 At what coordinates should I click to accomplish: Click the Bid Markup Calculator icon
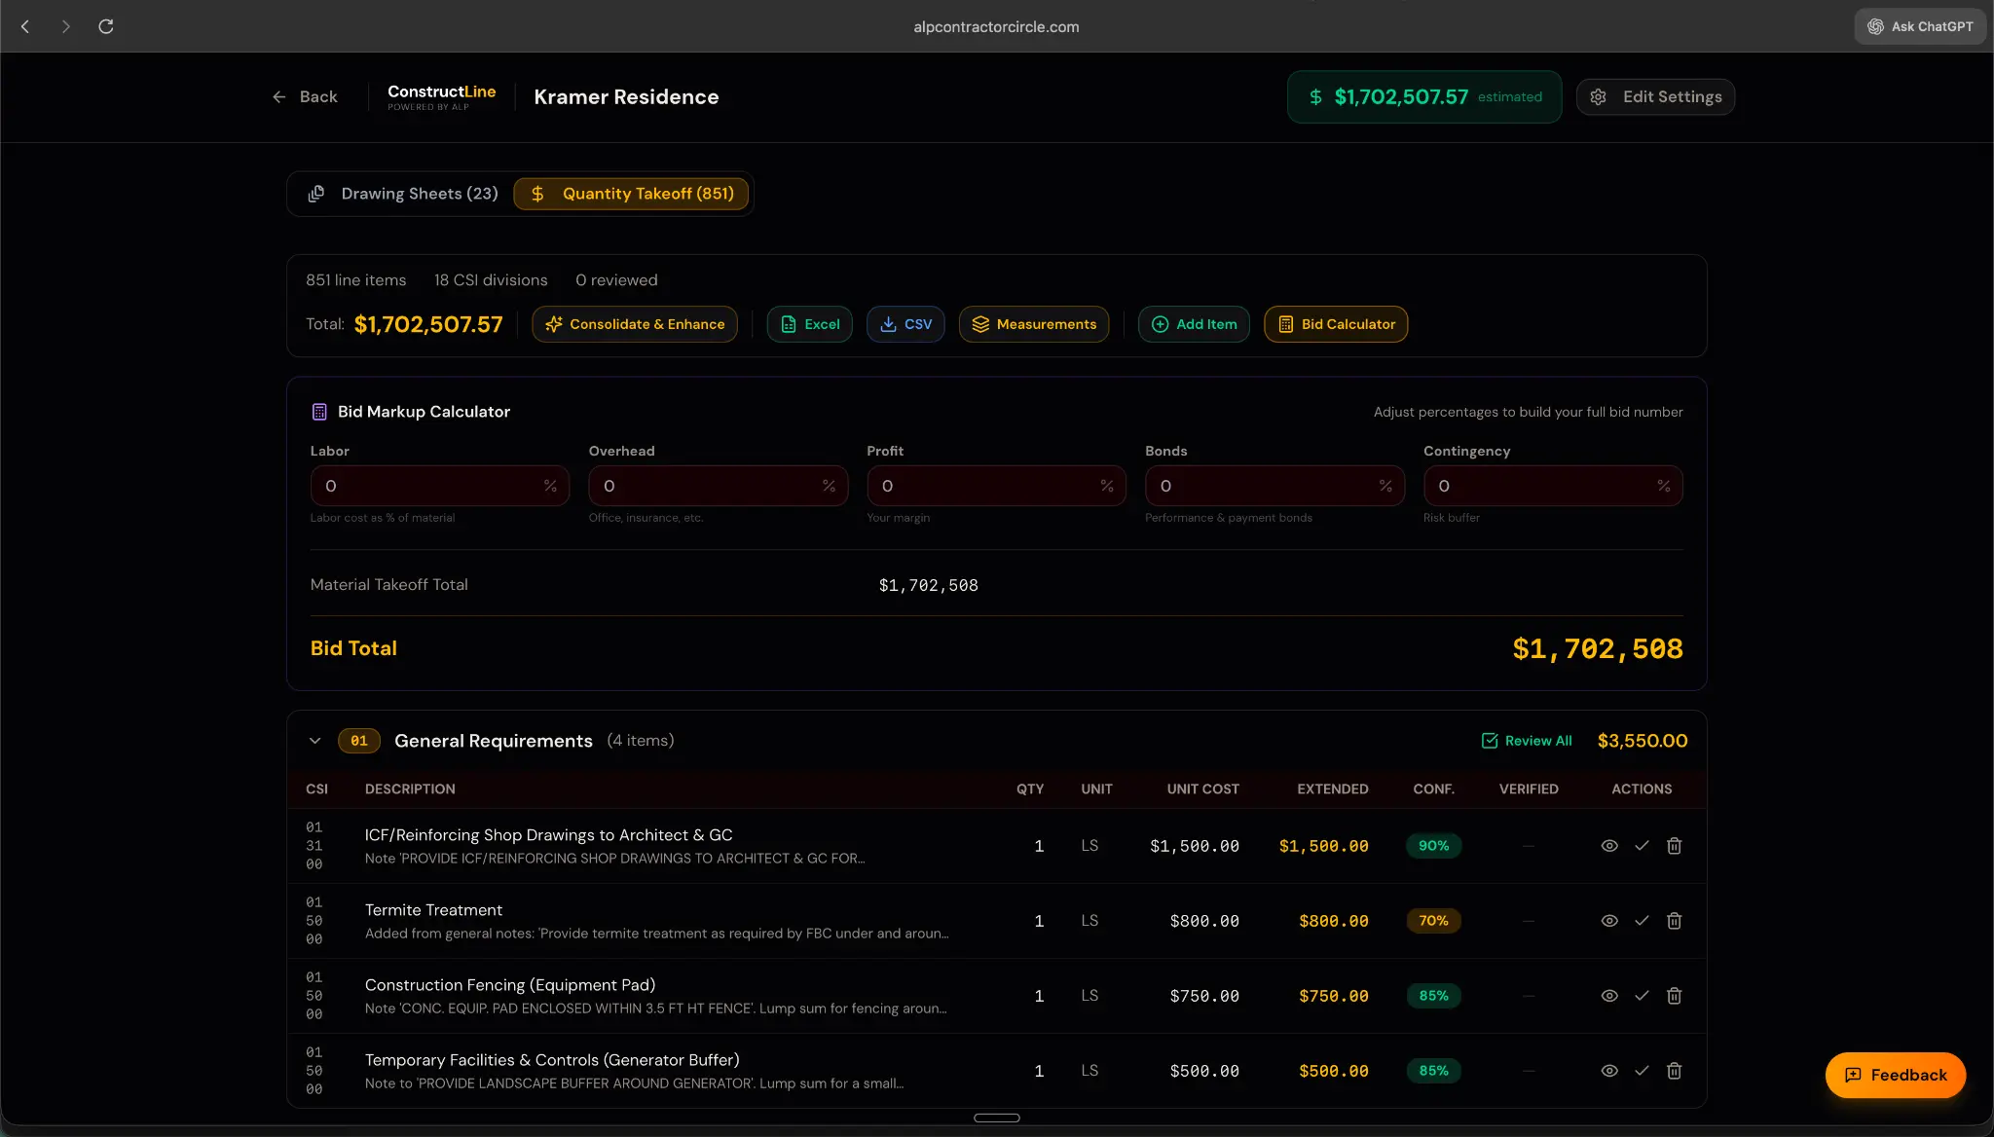click(319, 412)
